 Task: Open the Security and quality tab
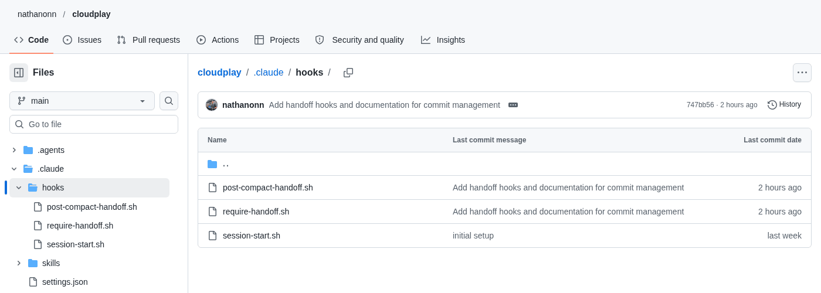359,40
